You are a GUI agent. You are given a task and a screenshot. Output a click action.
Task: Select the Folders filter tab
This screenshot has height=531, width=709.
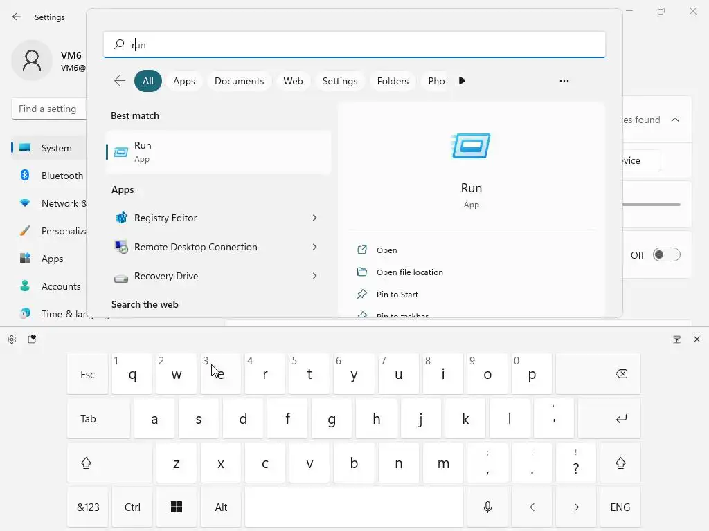393,81
